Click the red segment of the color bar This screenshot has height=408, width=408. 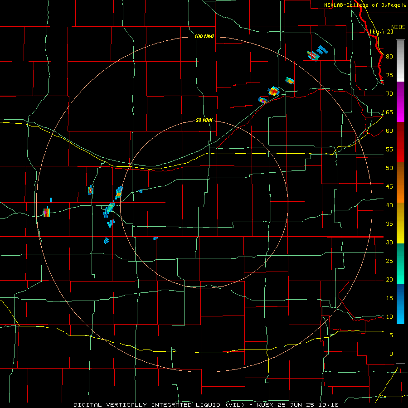click(400, 142)
